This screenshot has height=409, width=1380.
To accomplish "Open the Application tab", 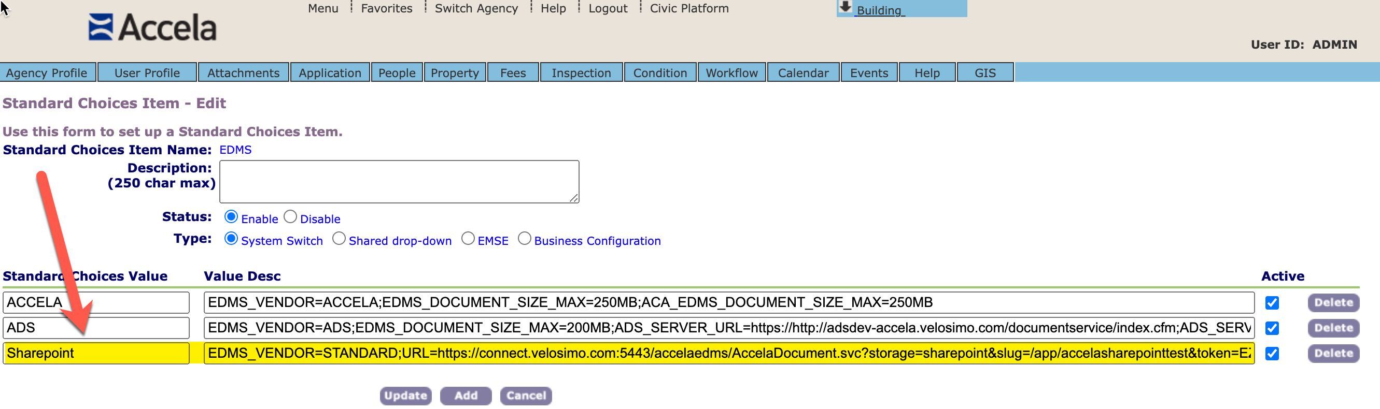I will point(330,73).
